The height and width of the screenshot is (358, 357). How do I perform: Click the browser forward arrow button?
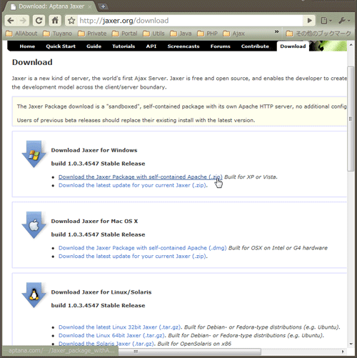(x=23, y=21)
